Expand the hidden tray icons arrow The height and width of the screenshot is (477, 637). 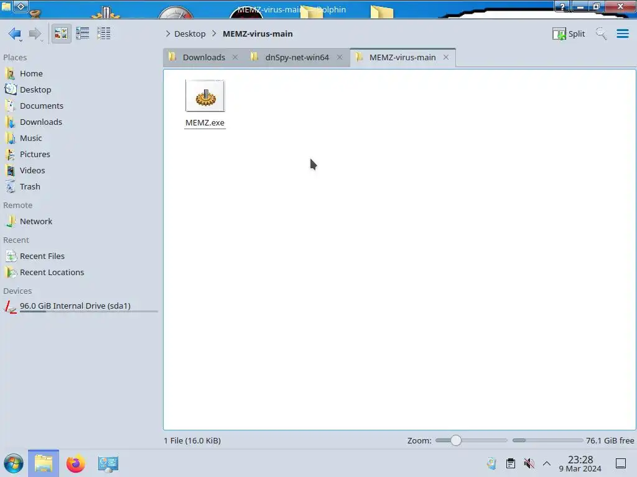tap(547, 463)
